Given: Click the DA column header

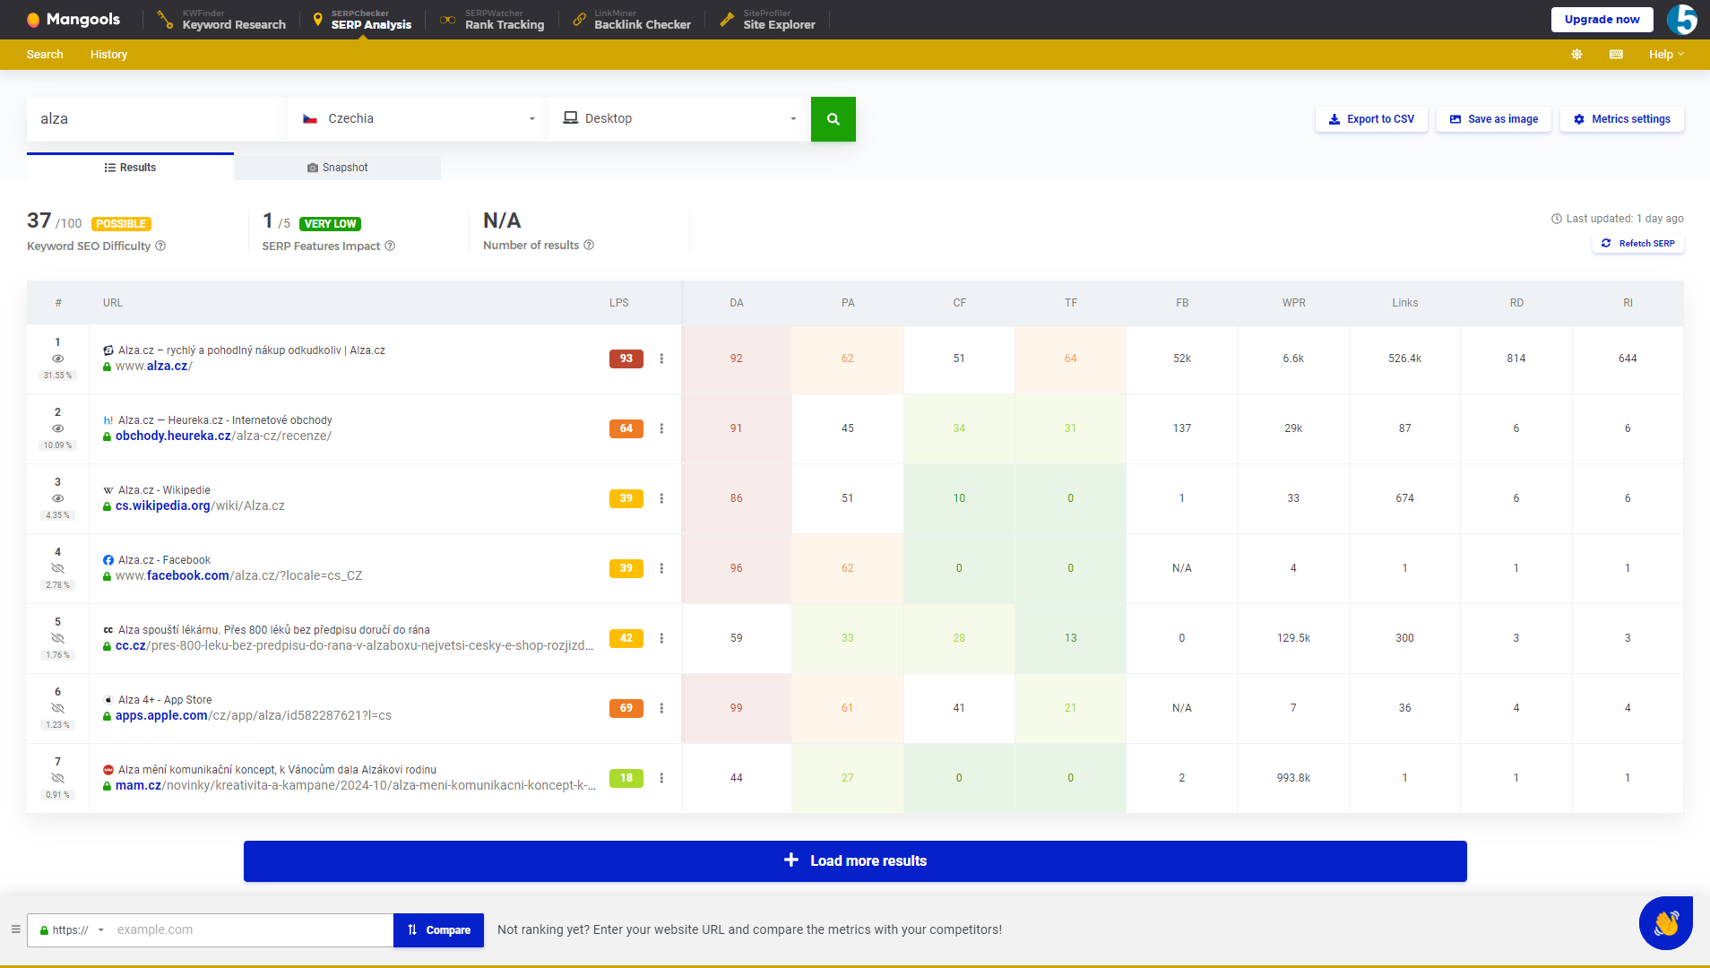Looking at the screenshot, I should tap(737, 303).
